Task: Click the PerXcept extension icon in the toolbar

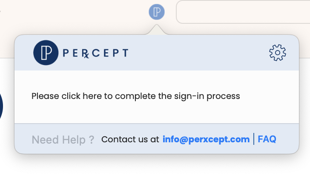Action: 157,12
